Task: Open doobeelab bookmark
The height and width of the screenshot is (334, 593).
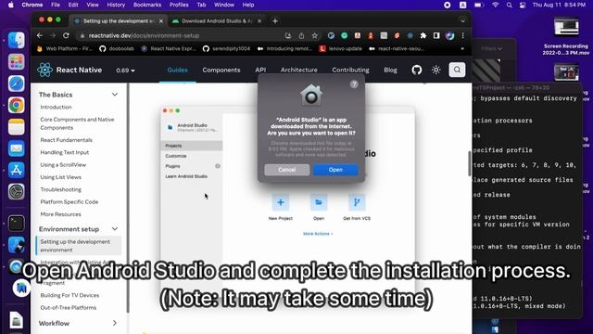Action: pos(117,48)
